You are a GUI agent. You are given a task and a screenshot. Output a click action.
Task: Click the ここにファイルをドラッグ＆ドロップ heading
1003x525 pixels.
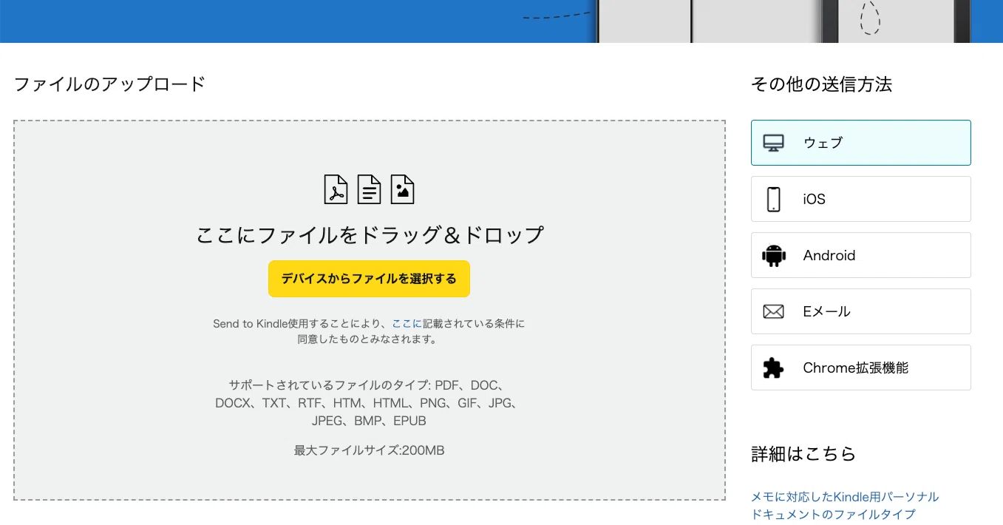pos(370,235)
